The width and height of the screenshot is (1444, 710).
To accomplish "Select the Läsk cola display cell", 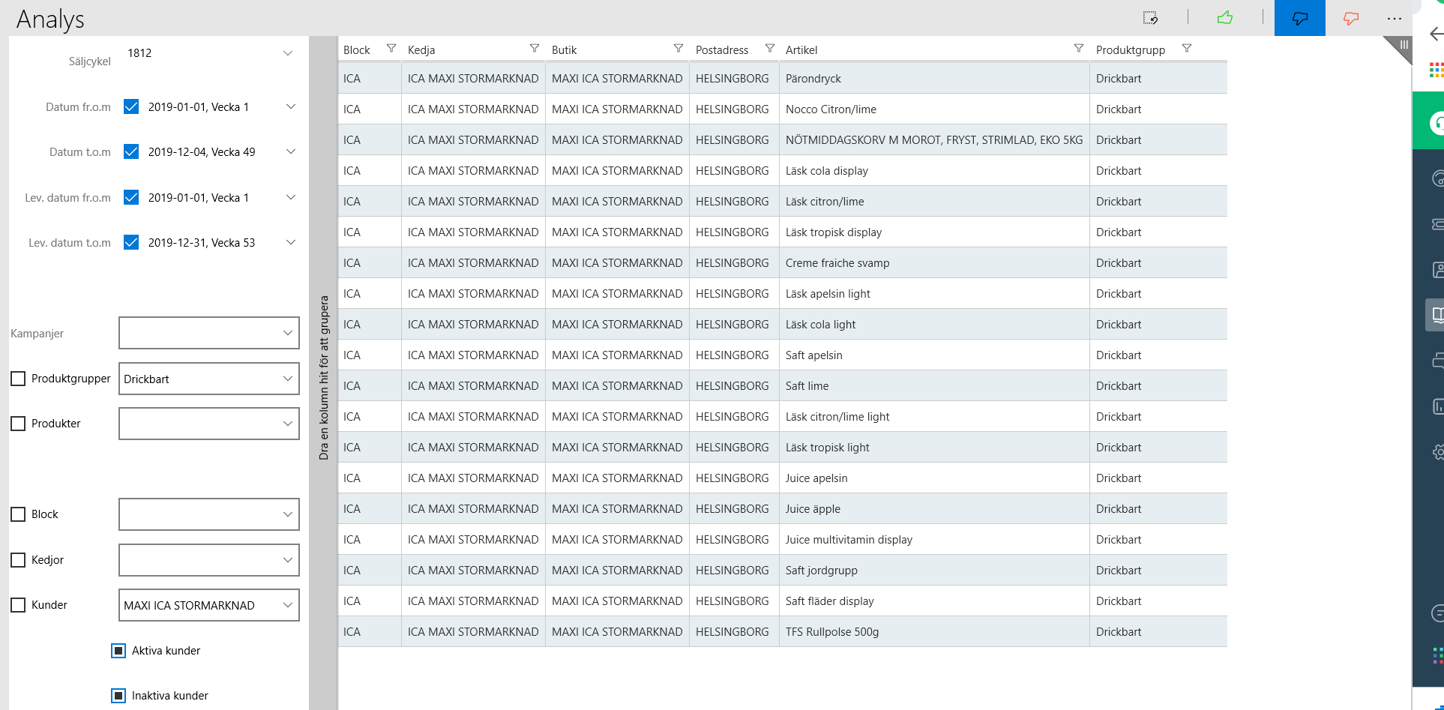I will point(934,171).
